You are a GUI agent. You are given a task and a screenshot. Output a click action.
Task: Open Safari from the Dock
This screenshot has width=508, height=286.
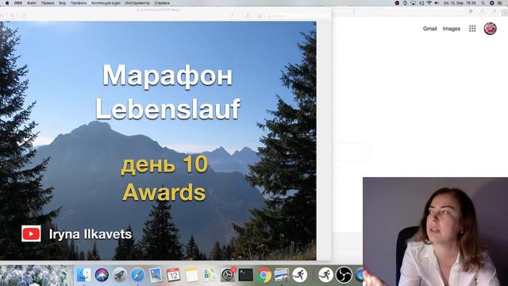point(137,275)
